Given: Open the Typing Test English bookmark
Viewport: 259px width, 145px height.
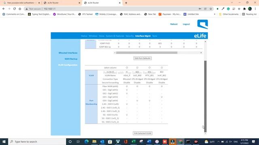Looking at the screenshot, I should click(x=39, y=14).
